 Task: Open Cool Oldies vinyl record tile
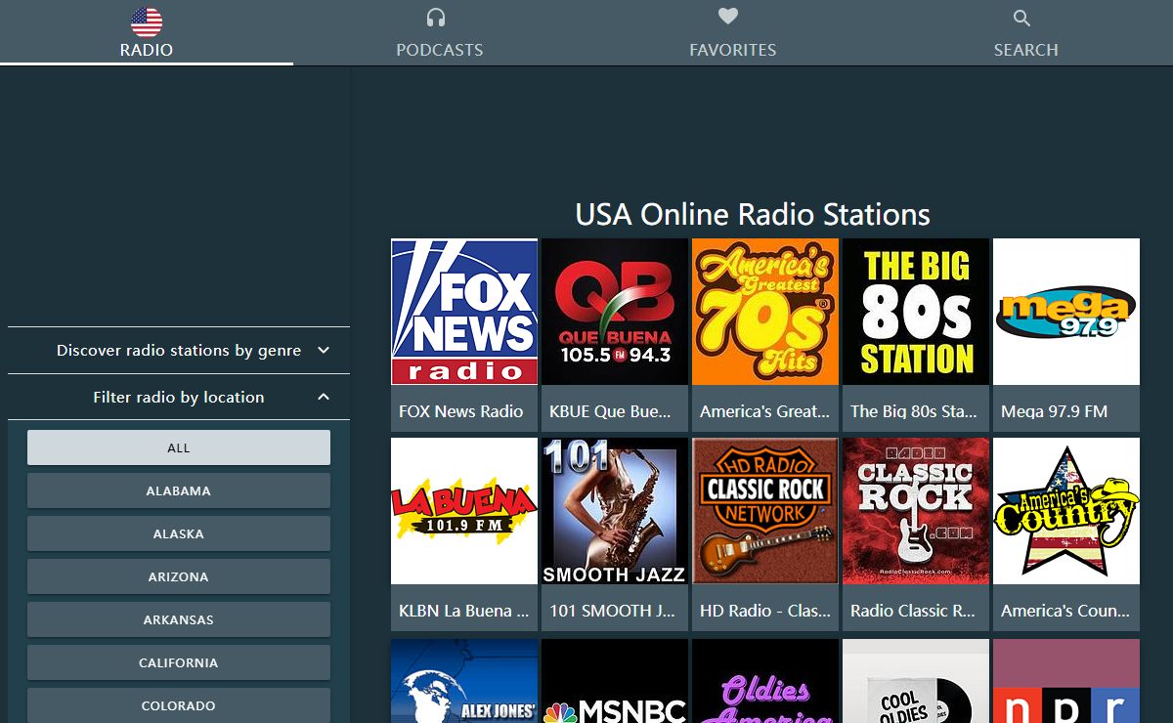pos(916,681)
